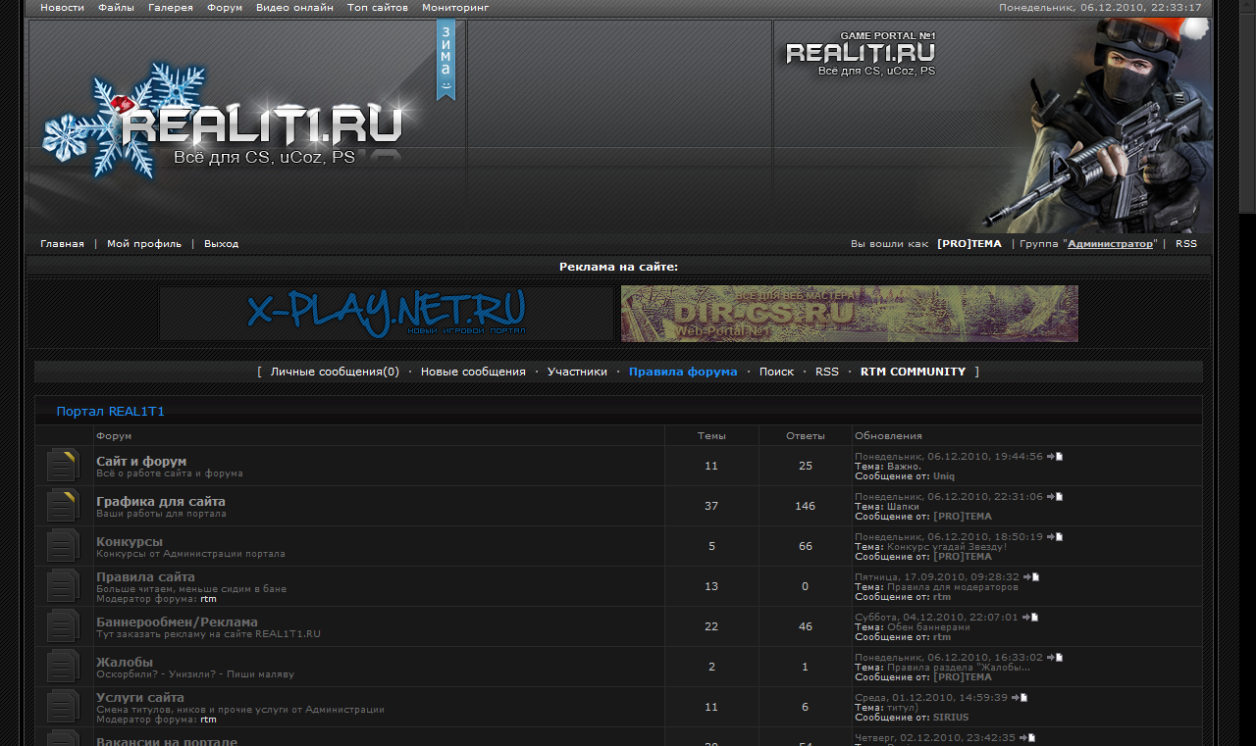Open Правила сайта forum title

(x=145, y=577)
